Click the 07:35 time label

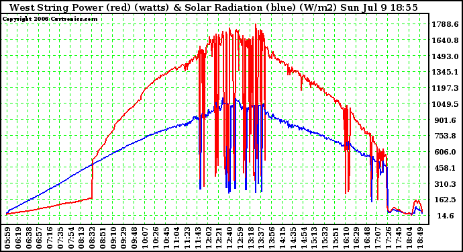pyautogui.click(x=60, y=238)
